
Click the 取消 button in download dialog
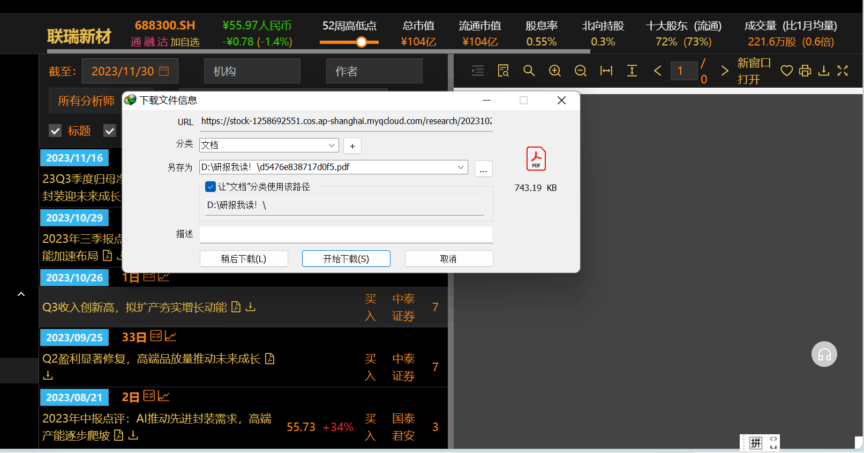[x=449, y=259]
